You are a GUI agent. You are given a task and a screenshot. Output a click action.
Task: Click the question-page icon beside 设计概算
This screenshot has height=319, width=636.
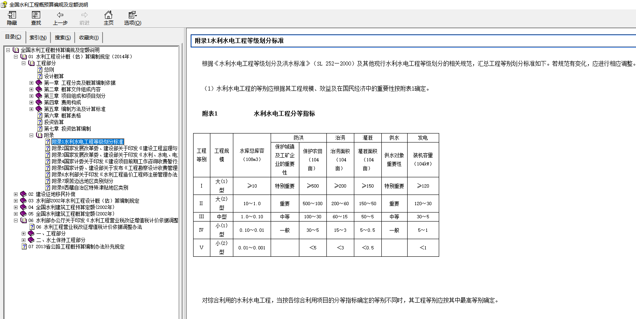pyautogui.click(x=40, y=76)
